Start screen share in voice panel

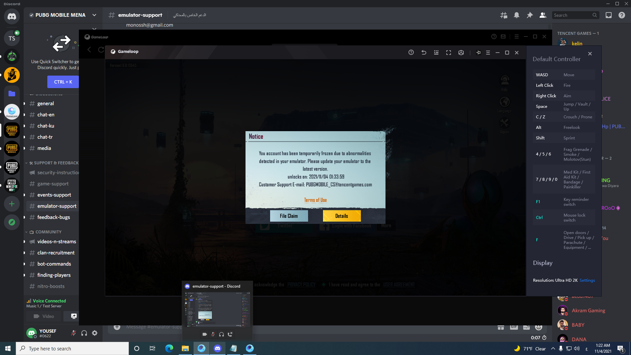pos(74,316)
